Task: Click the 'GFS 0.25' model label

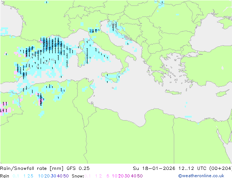Action: coord(78,168)
